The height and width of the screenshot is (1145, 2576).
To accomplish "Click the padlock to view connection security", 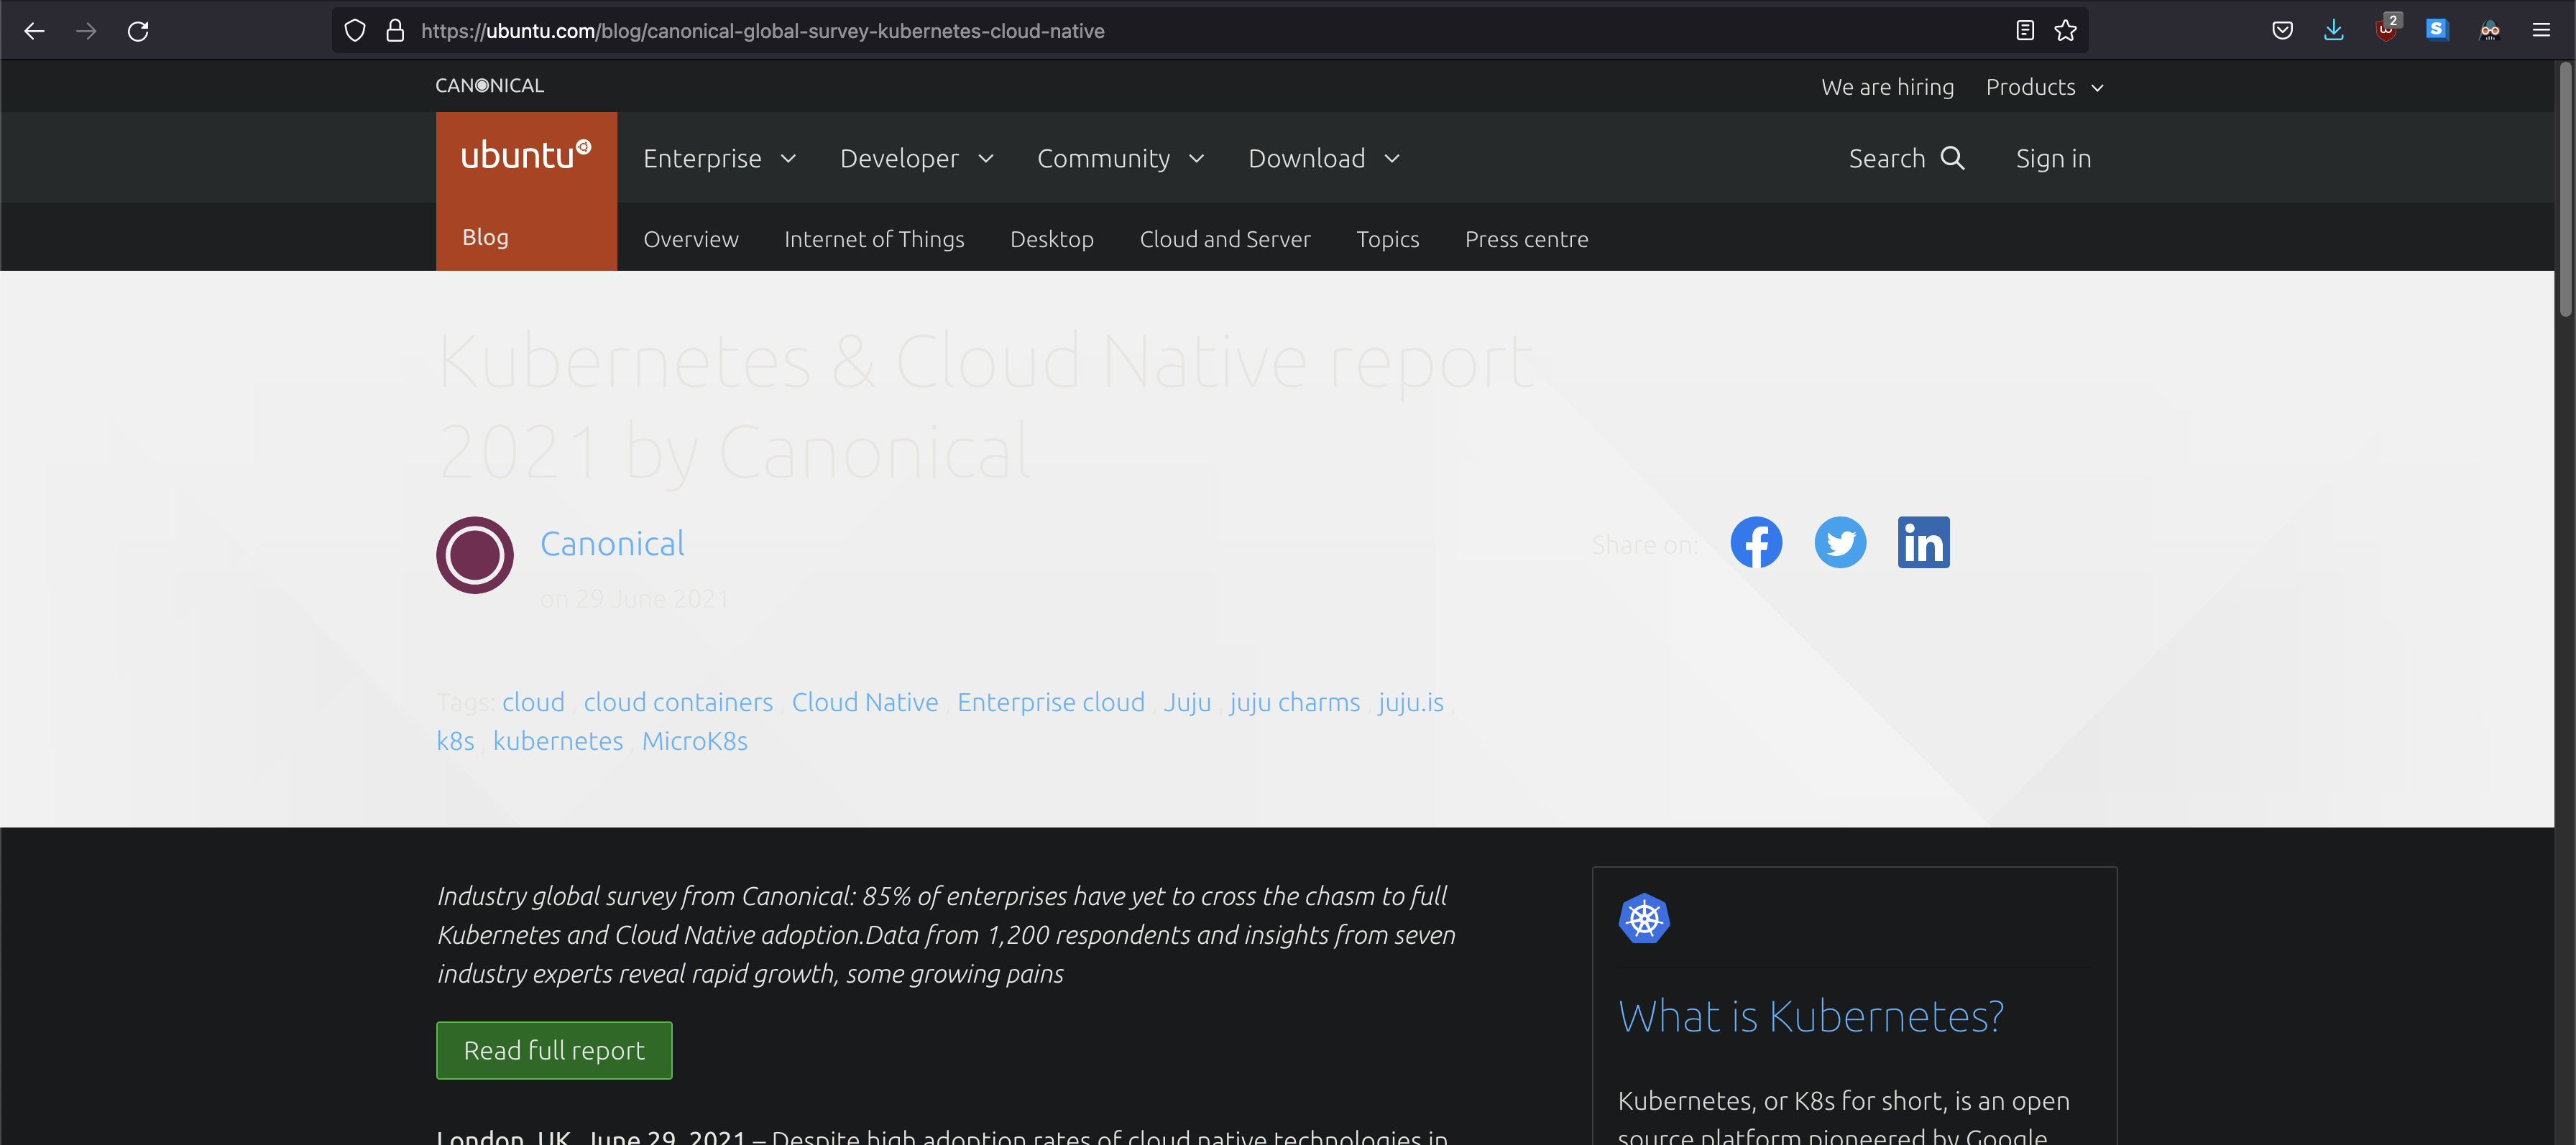I will [x=394, y=30].
